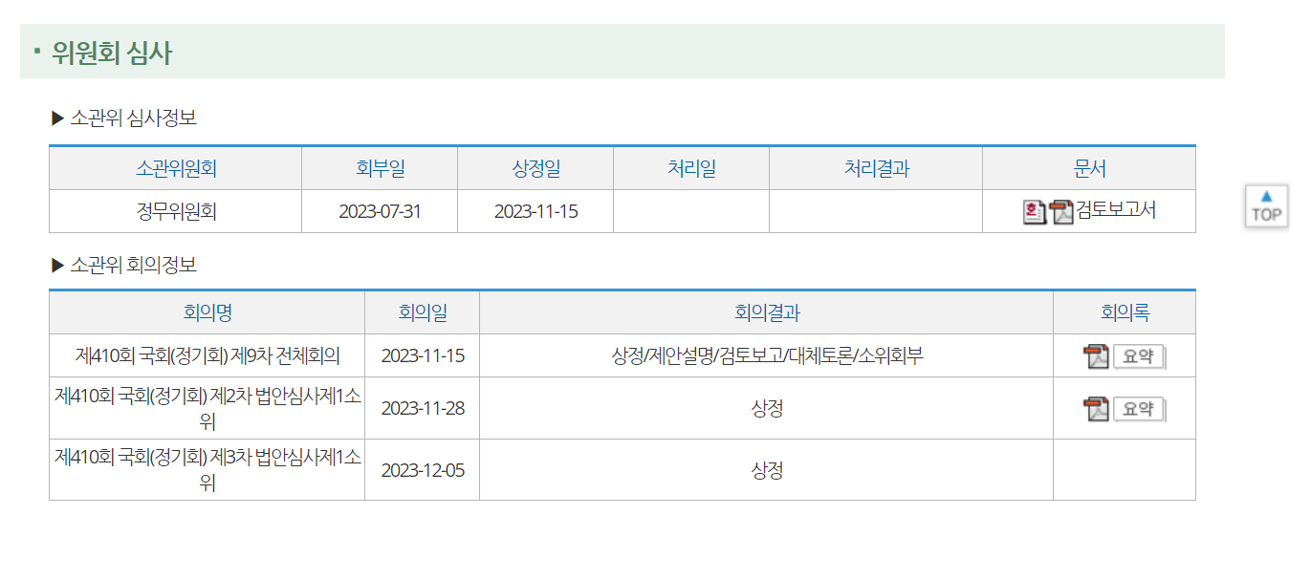Click the 제3차 법안심사제1소위 meeting name

[208, 470]
